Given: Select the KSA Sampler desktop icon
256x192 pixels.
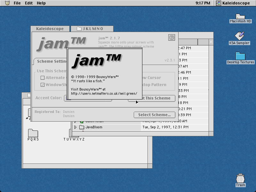Looking at the screenshot, I should [239, 36].
